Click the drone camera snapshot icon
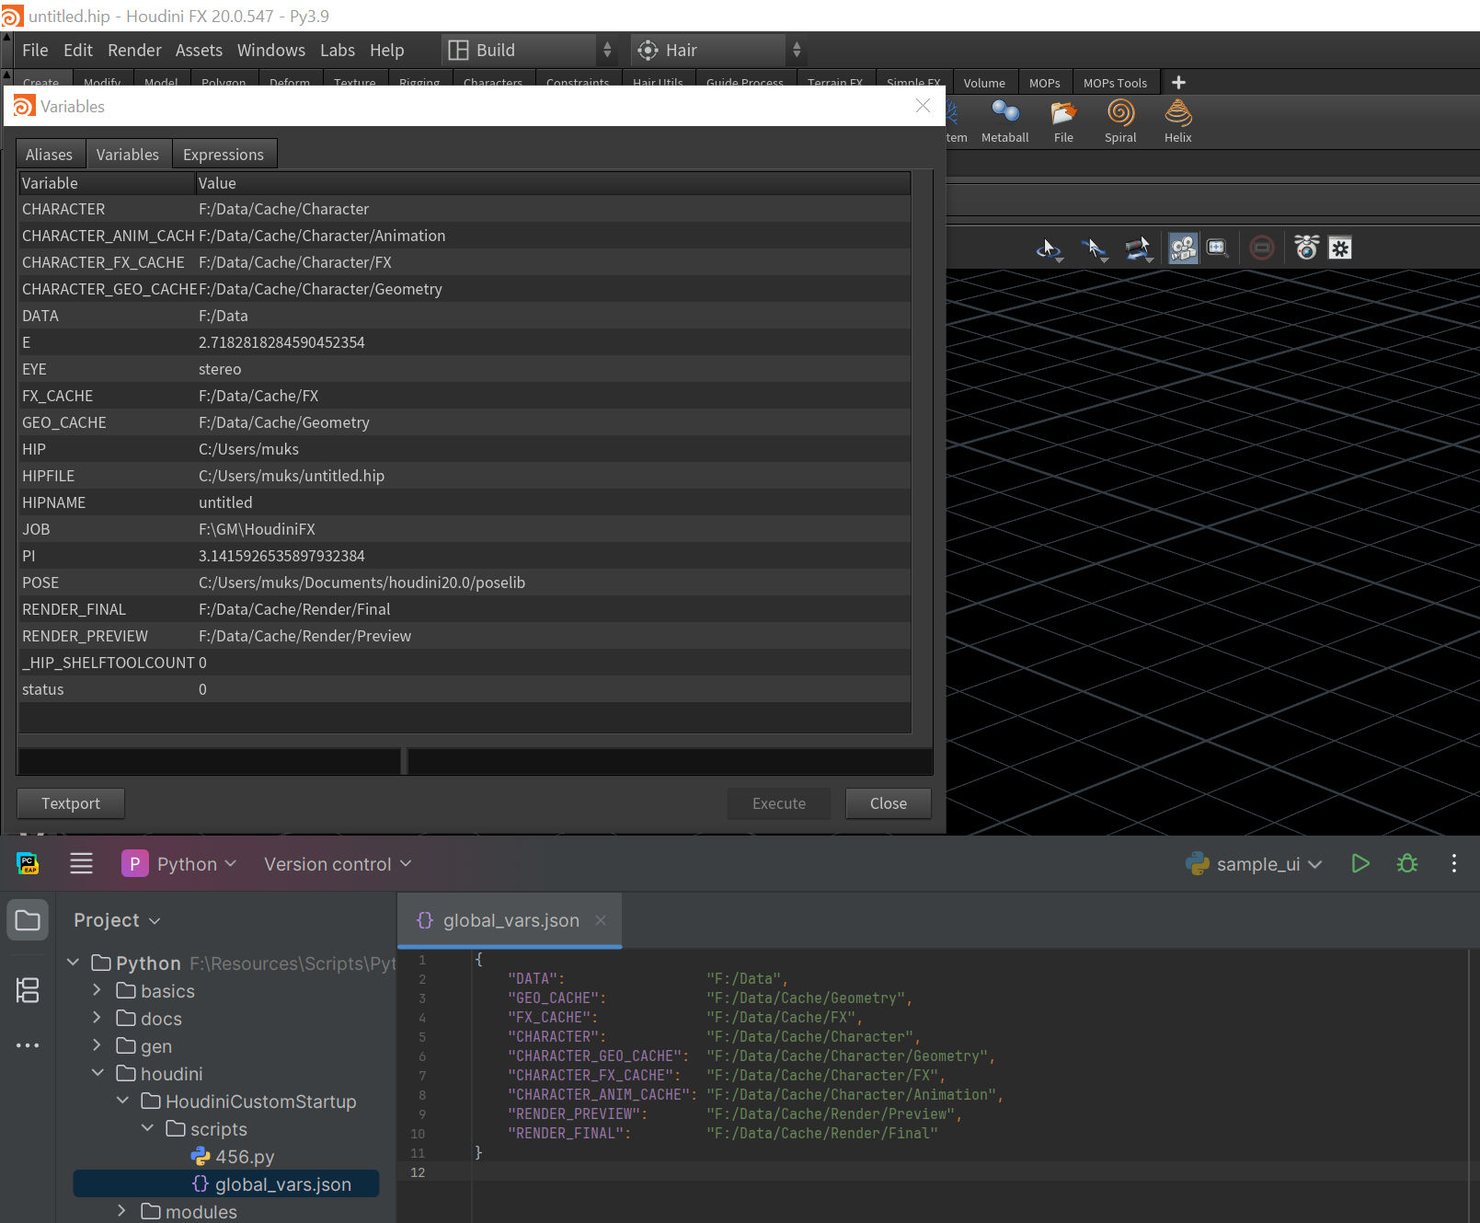The image size is (1480, 1223). click(1306, 248)
